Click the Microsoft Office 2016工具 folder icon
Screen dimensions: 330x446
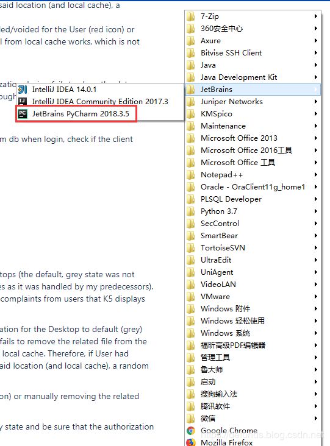point(190,150)
